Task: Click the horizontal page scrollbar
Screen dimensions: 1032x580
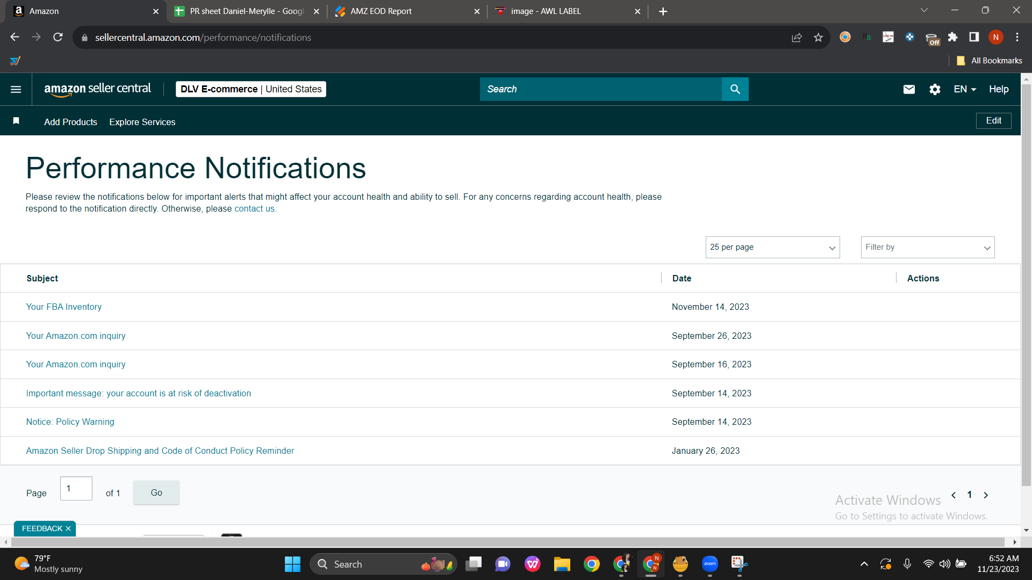Action: pyautogui.click(x=507, y=542)
